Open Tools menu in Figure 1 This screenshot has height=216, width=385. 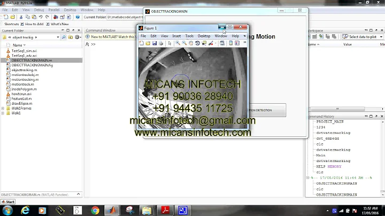pyautogui.click(x=189, y=36)
